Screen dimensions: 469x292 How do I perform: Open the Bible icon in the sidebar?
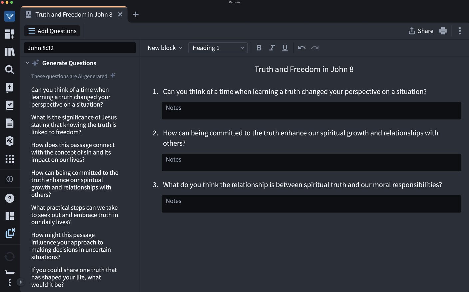[x=10, y=87]
